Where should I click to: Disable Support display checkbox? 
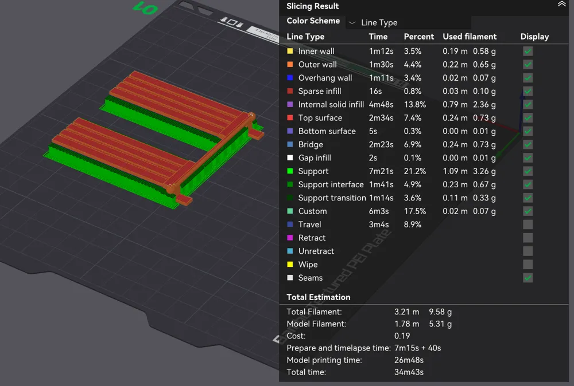[x=528, y=171]
